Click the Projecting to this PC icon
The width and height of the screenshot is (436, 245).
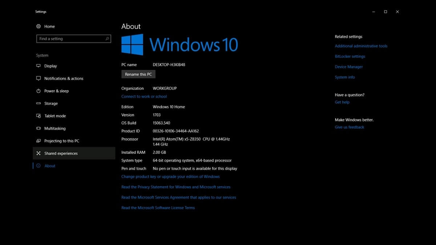[x=39, y=141]
